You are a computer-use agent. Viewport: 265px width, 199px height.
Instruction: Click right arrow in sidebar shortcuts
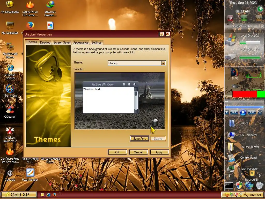click(260, 176)
